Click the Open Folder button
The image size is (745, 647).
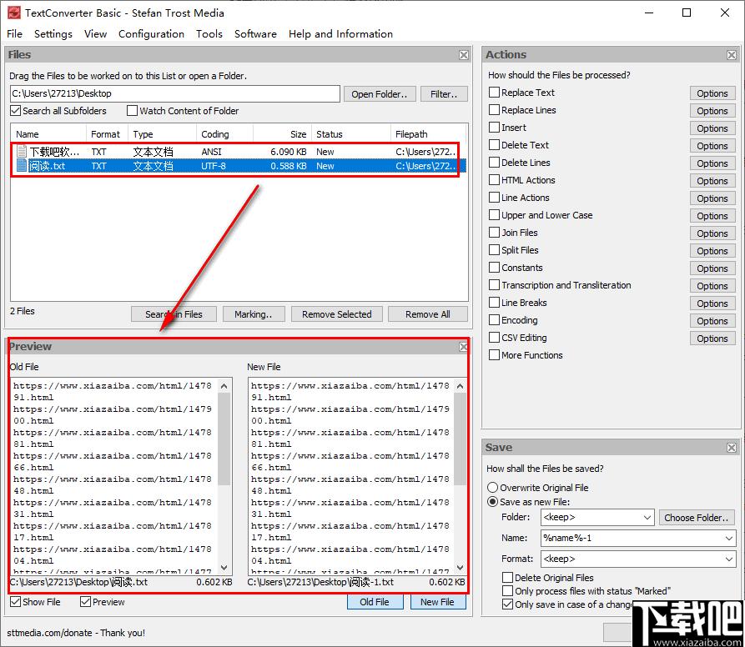click(x=380, y=94)
